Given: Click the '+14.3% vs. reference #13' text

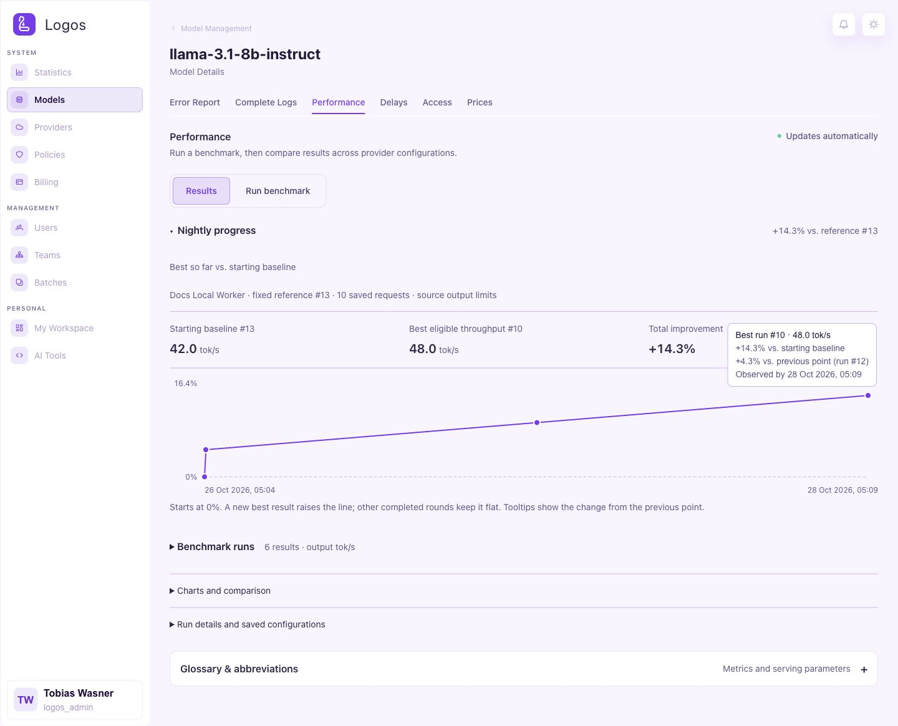Looking at the screenshot, I should click(x=825, y=231).
